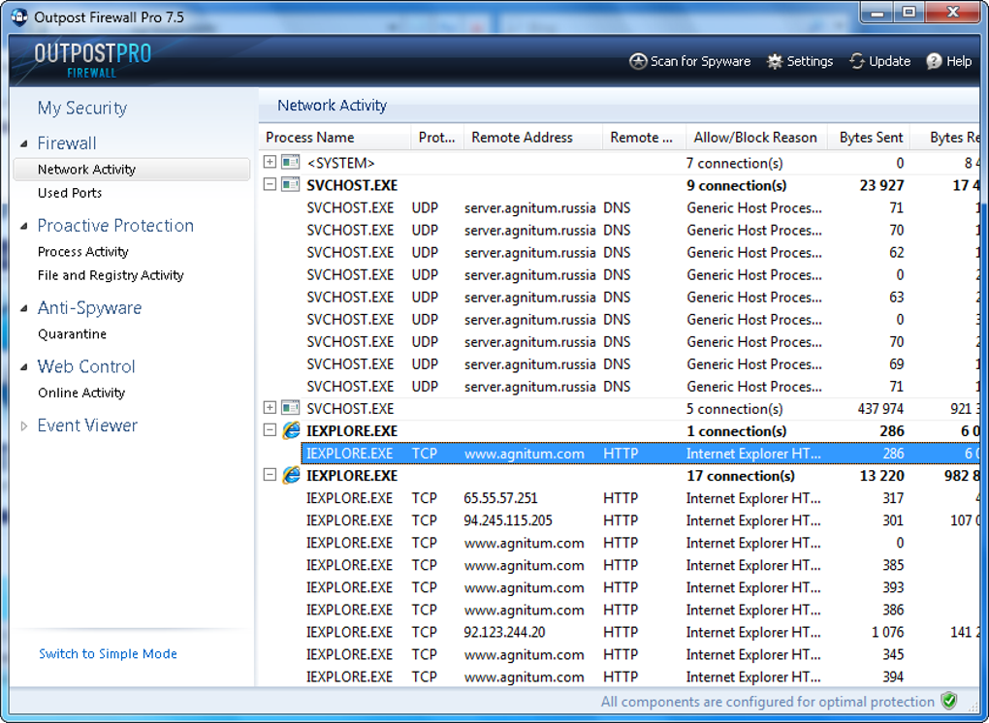Open Quarantine page
This screenshot has height=723, width=989.
pyautogui.click(x=72, y=334)
